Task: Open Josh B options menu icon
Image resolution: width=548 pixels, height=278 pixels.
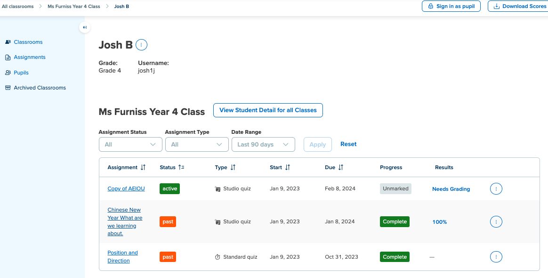Action: (141, 45)
